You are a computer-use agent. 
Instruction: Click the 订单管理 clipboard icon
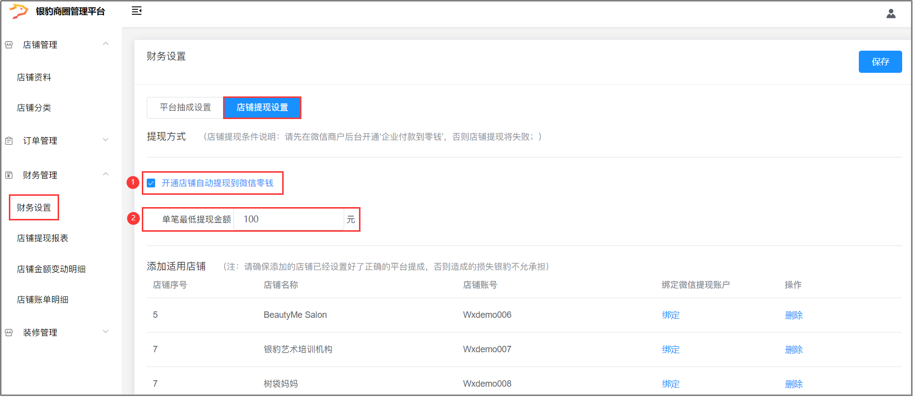9,141
